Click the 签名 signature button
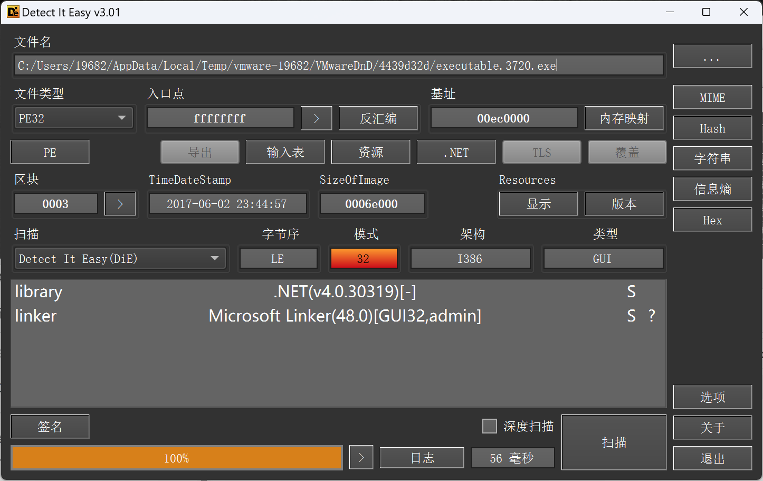This screenshot has width=763, height=481. (50, 427)
